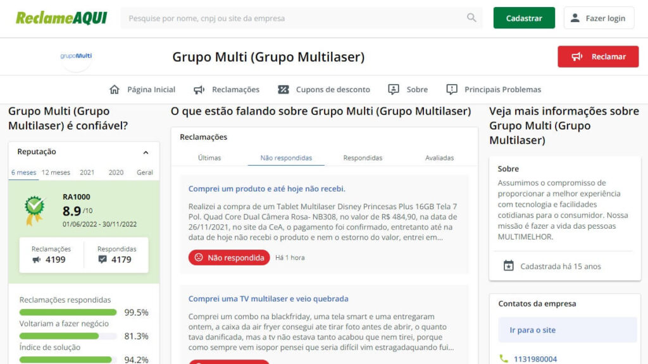Click the ReclameAQUI logo

pyautogui.click(x=61, y=18)
